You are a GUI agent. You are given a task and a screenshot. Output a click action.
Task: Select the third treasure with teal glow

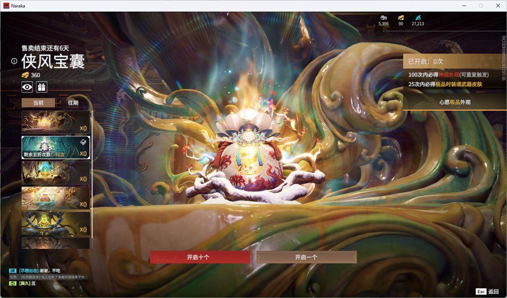(x=56, y=173)
